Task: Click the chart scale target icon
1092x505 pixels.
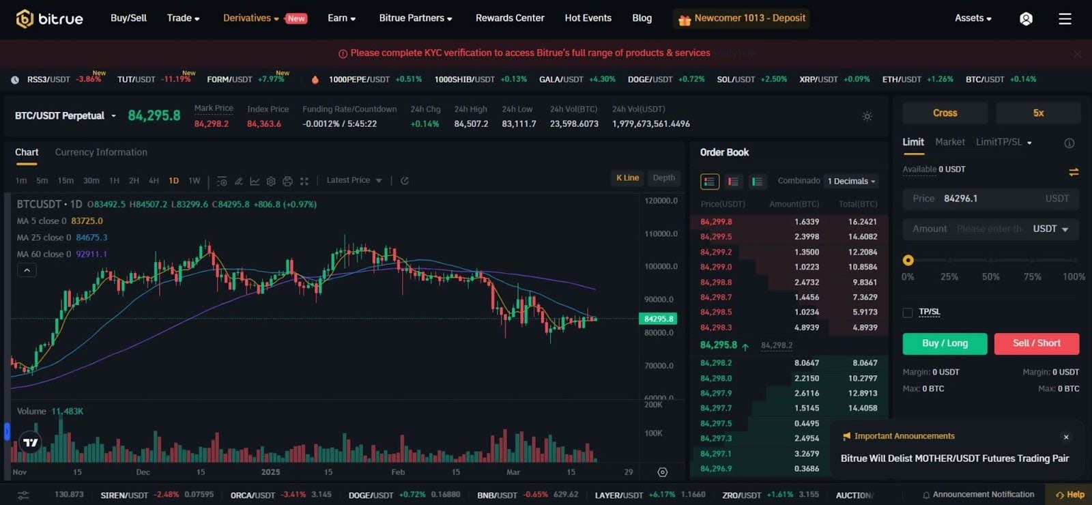Action: pyautogui.click(x=662, y=472)
